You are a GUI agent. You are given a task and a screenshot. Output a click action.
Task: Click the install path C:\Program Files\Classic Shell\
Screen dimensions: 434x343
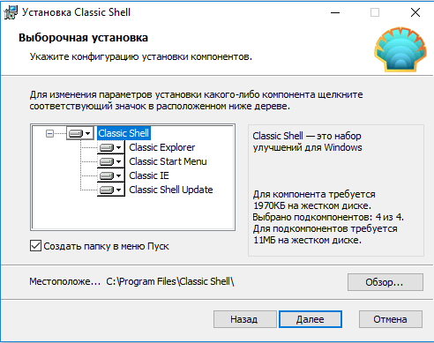[x=170, y=281]
